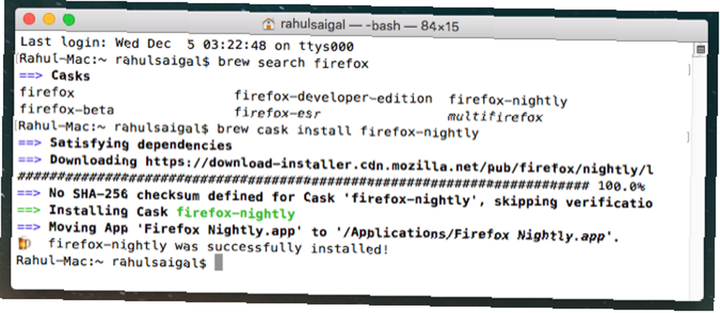Click the final 'Rahul-Mac:~ rahulsaigal$' prompt

pyautogui.click(x=111, y=262)
